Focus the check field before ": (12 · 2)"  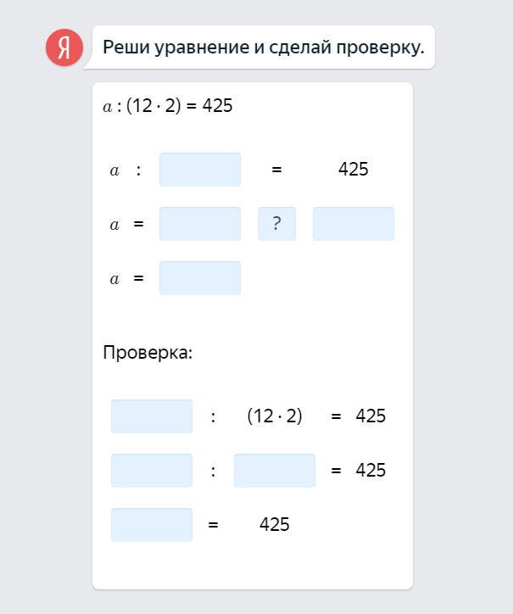152,416
